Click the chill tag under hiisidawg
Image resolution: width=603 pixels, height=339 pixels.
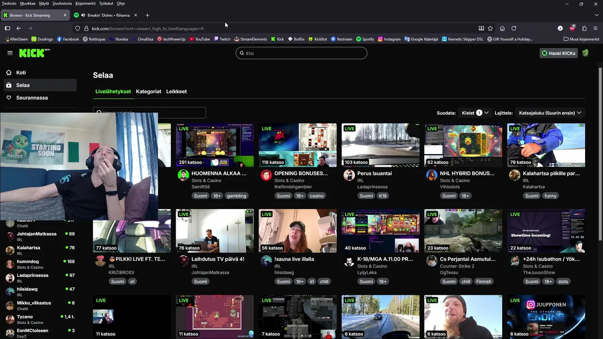(324, 282)
